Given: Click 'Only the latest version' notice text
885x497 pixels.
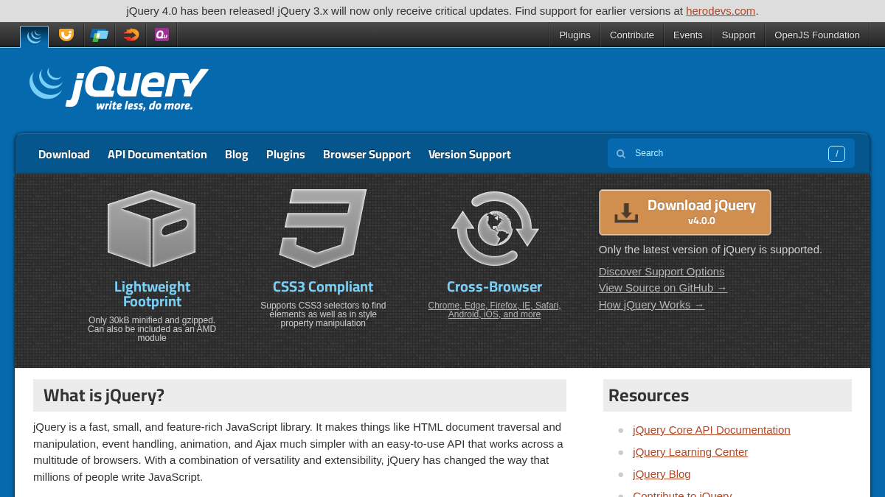Looking at the screenshot, I should 710,249.
